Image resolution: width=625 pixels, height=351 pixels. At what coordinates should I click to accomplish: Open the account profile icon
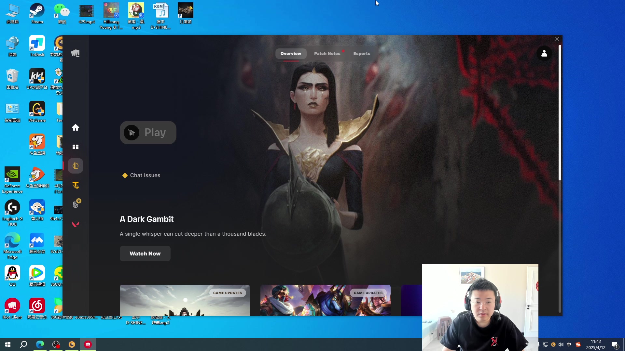click(544, 54)
